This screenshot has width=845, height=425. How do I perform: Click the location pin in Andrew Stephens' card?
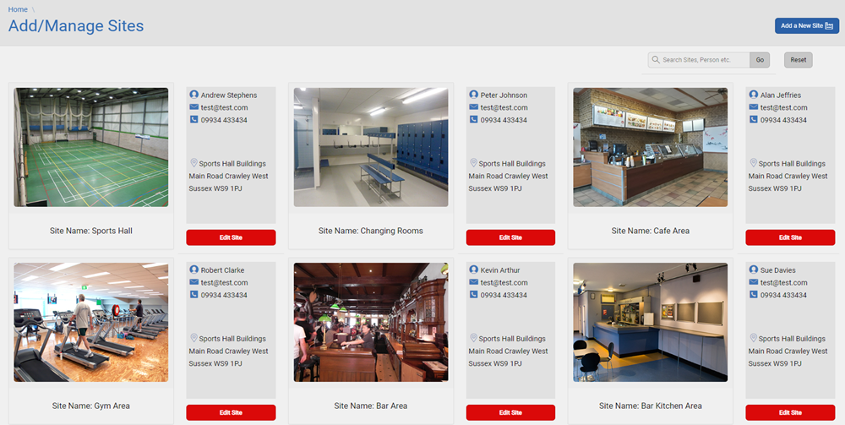point(194,163)
